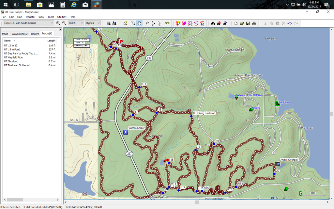Select track 'RT Day Park to Rocky Top L...'
The height and width of the screenshot is (209, 334).
pyautogui.click(x=30, y=54)
